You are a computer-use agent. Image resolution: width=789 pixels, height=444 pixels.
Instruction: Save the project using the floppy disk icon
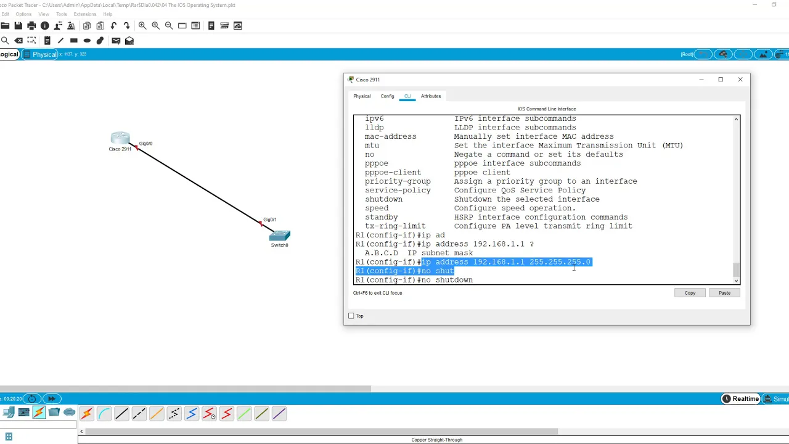tap(18, 26)
